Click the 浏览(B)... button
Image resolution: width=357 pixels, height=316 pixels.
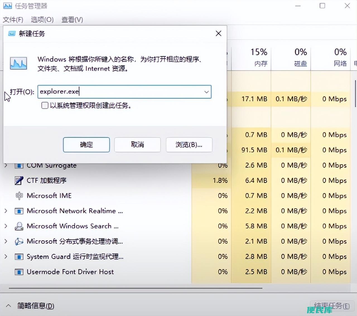click(x=189, y=145)
